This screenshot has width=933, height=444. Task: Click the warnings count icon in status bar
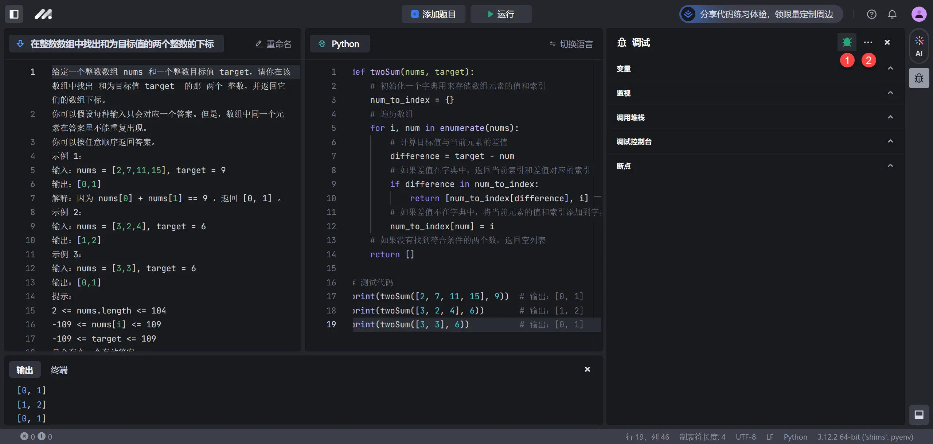[42, 436]
